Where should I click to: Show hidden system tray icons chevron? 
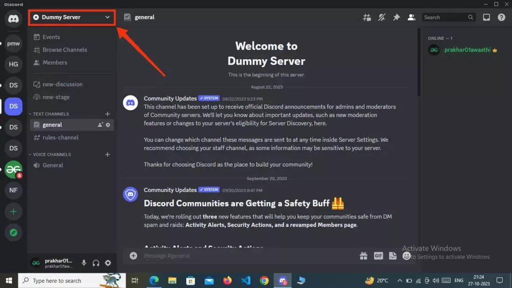click(400, 281)
